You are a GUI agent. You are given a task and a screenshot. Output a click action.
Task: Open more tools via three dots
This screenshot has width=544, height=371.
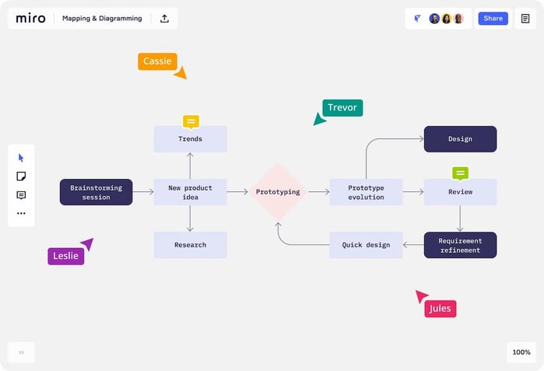coord(21,213)
